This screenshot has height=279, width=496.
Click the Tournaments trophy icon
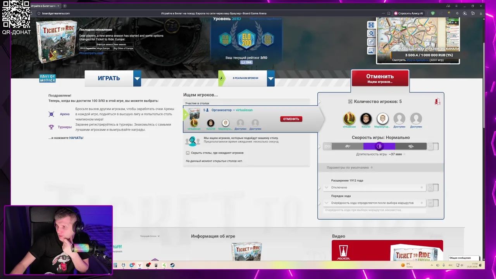click(x=51, y=127)
